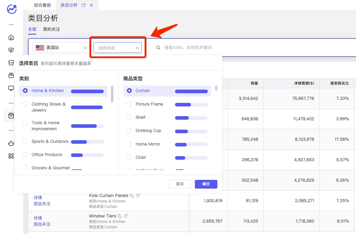This screenshot has width=356, height=234.
Task: Click the Home & Kitchen demand bar
Action: [x=87, y=91]
